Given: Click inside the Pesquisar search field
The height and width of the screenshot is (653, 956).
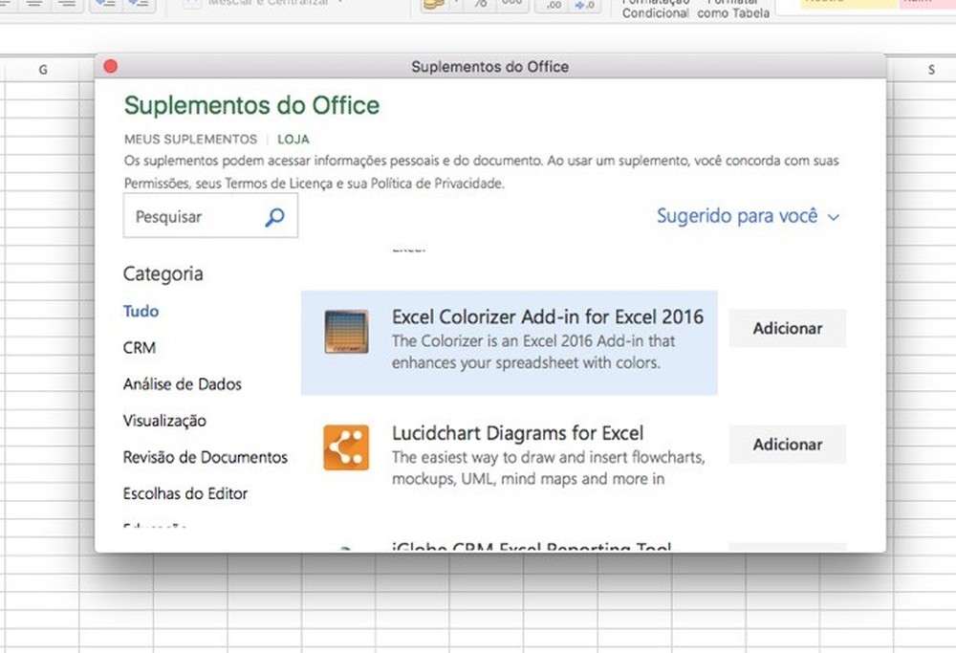Looking at the screenshot, I should (x=191, y=217).
